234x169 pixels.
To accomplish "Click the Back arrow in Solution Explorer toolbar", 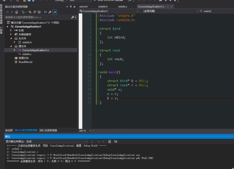I will click(8, 12).
